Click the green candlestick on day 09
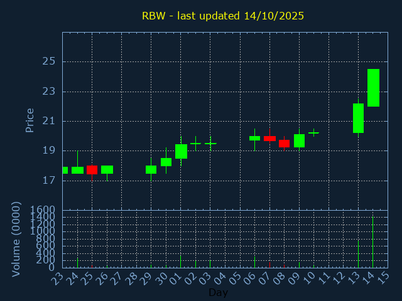This screenshot has height=301, width=402. tap(299, 140)
